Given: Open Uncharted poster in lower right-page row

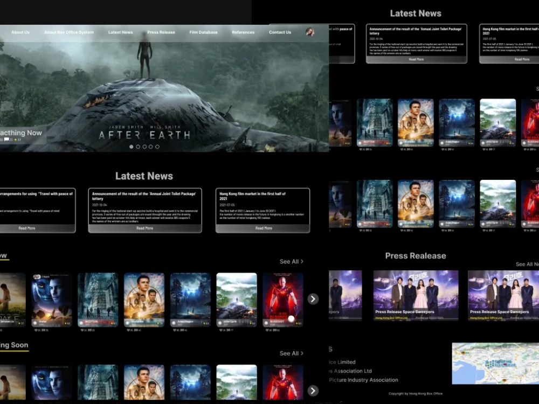Looking at the screenshot, I should (416, 204).
